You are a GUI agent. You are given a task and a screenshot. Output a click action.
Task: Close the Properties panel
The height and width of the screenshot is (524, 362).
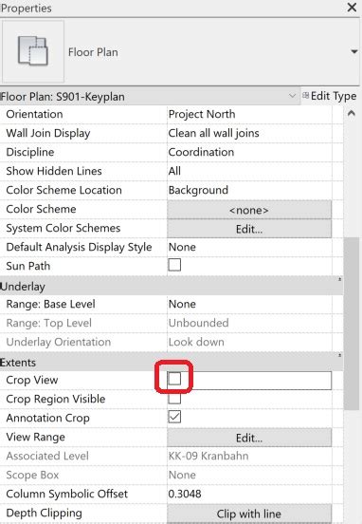352,7
